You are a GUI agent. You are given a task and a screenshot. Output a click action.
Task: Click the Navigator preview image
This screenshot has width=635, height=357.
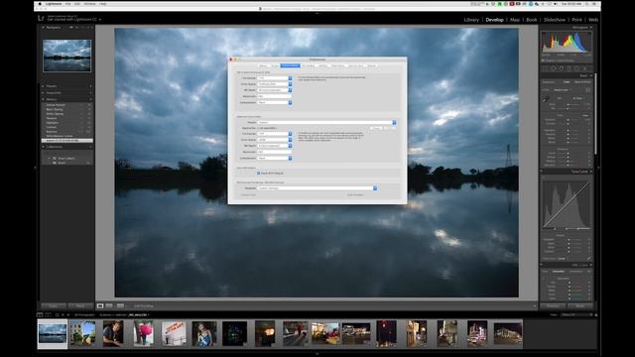tap(66, 56)
